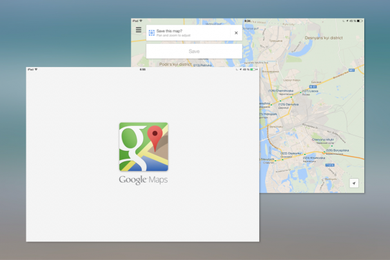This screenshot has height=260, width=390.
Task: Click the Google Maps wordmark text
Action: tap(143, 180)
